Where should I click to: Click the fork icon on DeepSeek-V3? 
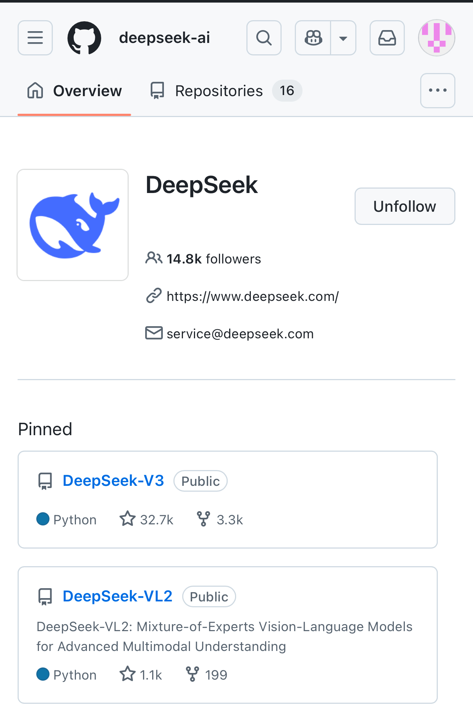(203, 519)
